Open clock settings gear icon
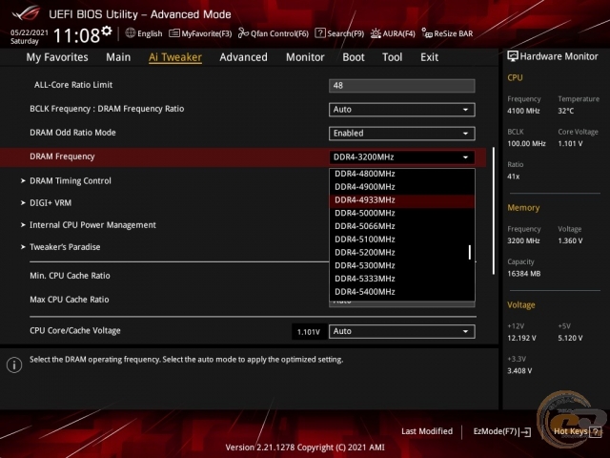 click(107, 31)
